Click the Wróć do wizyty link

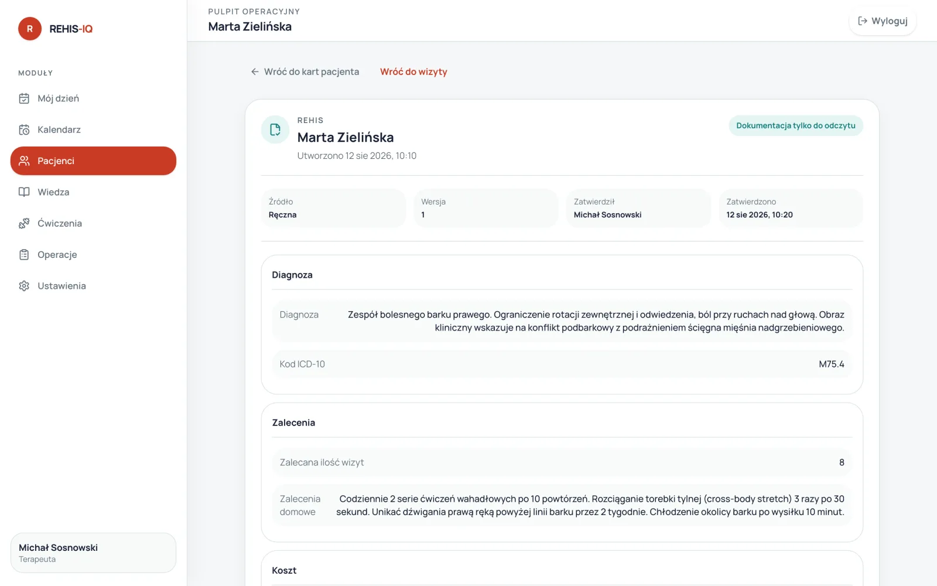pos(413,71)
